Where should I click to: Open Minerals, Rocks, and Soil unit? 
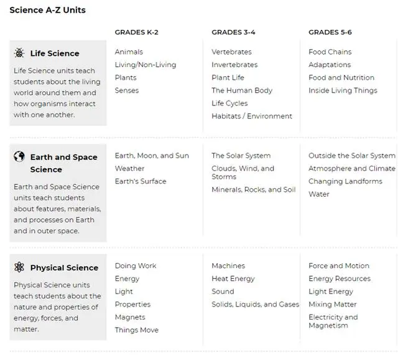click(x=253, y=190)
